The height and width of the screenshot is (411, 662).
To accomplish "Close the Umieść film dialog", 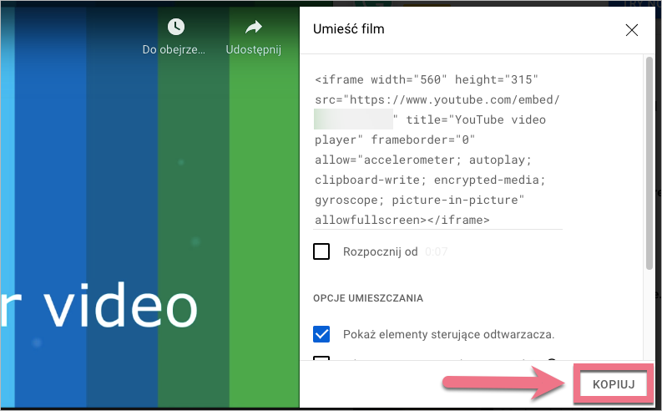I will (632, 30).
